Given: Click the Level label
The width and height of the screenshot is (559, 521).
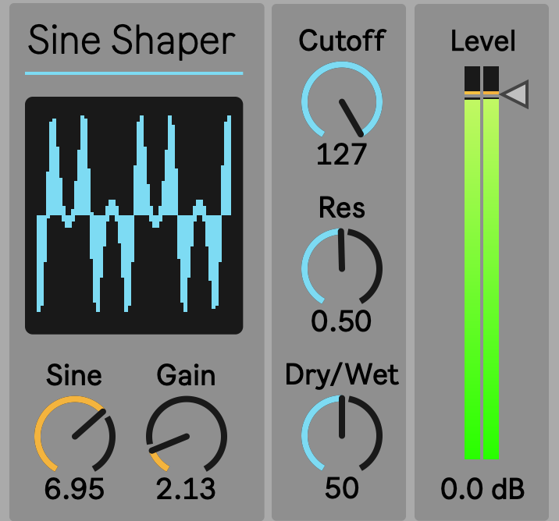Looking at the screenshot, I should click(482, 41).
